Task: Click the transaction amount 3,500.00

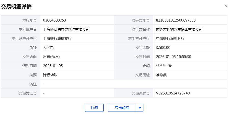Action: tap(163, 48)
